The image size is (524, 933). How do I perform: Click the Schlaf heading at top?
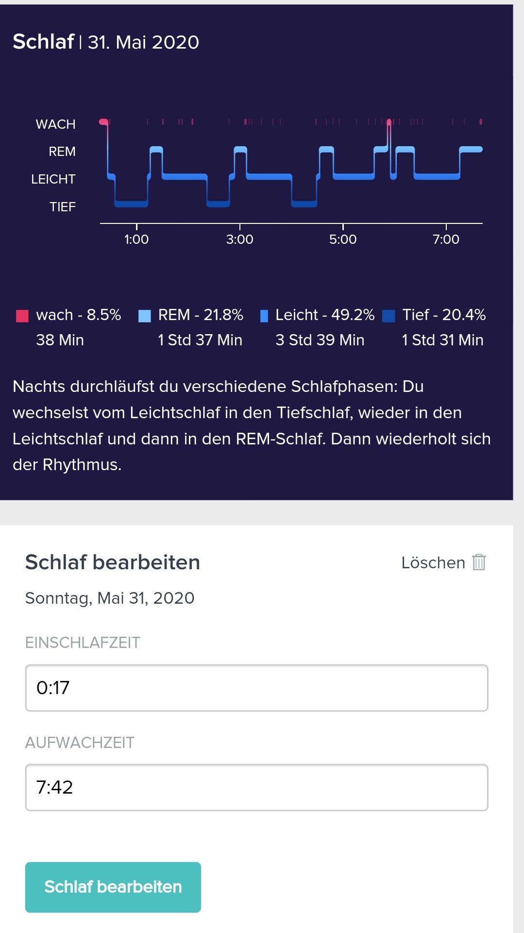[x=43, y=42]
